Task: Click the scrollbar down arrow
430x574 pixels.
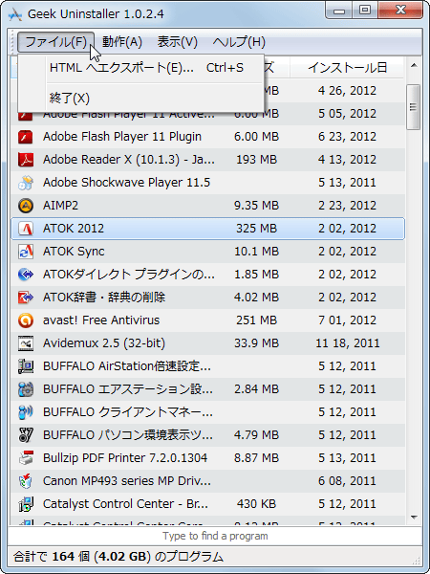Action: [x=414, y=518]
